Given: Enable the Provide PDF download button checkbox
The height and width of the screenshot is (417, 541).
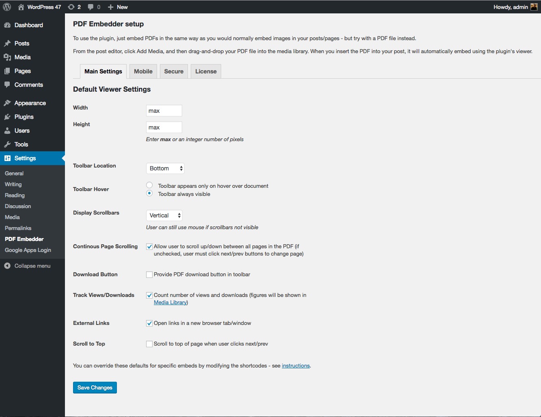Looking at the screenshot, I should pos(149,275).
